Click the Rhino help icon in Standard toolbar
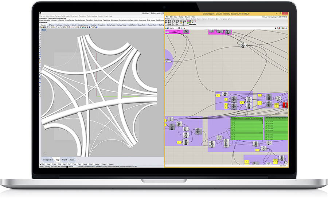 97,27
